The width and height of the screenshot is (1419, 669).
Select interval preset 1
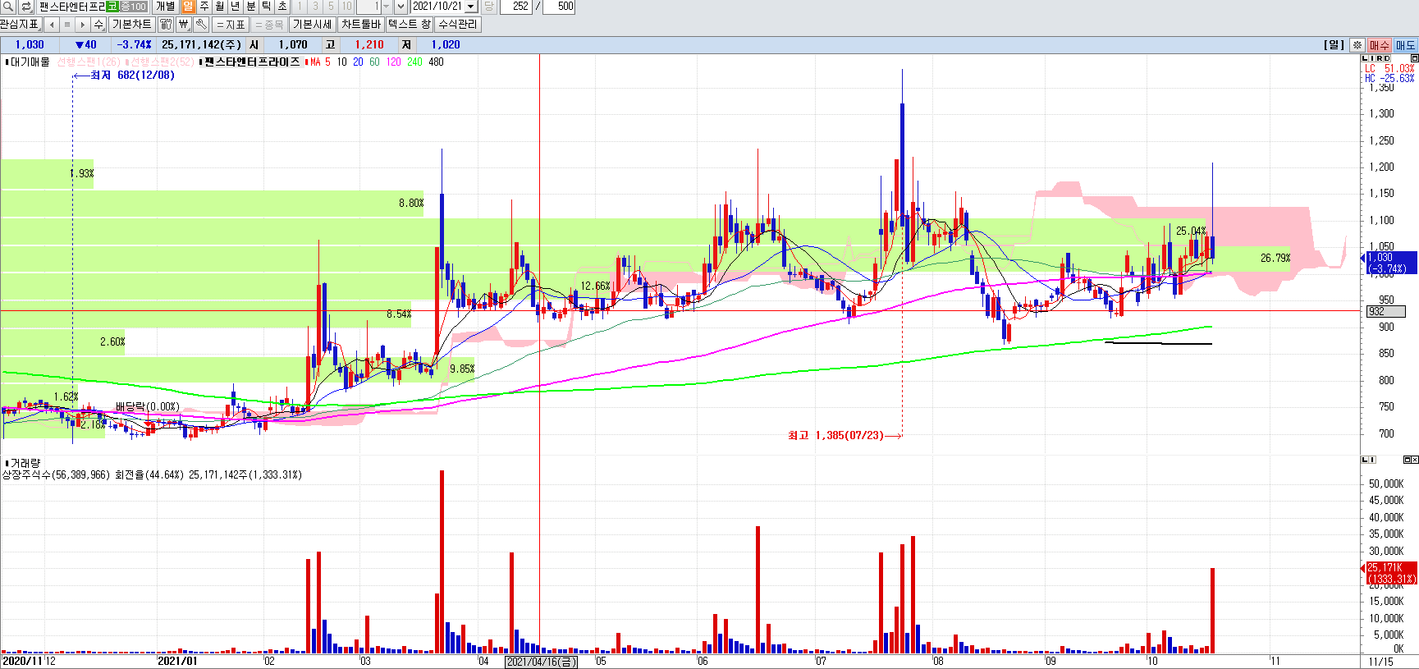click(300, 7)
